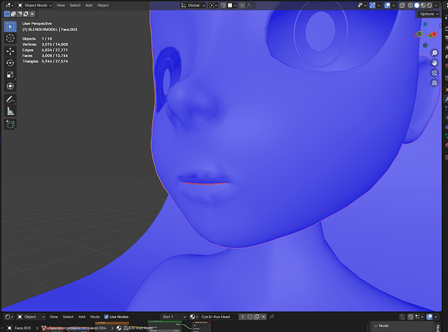Set selection mode to Subtract
This screenshot has height=332, width=448.
click(x=19, y=14)
